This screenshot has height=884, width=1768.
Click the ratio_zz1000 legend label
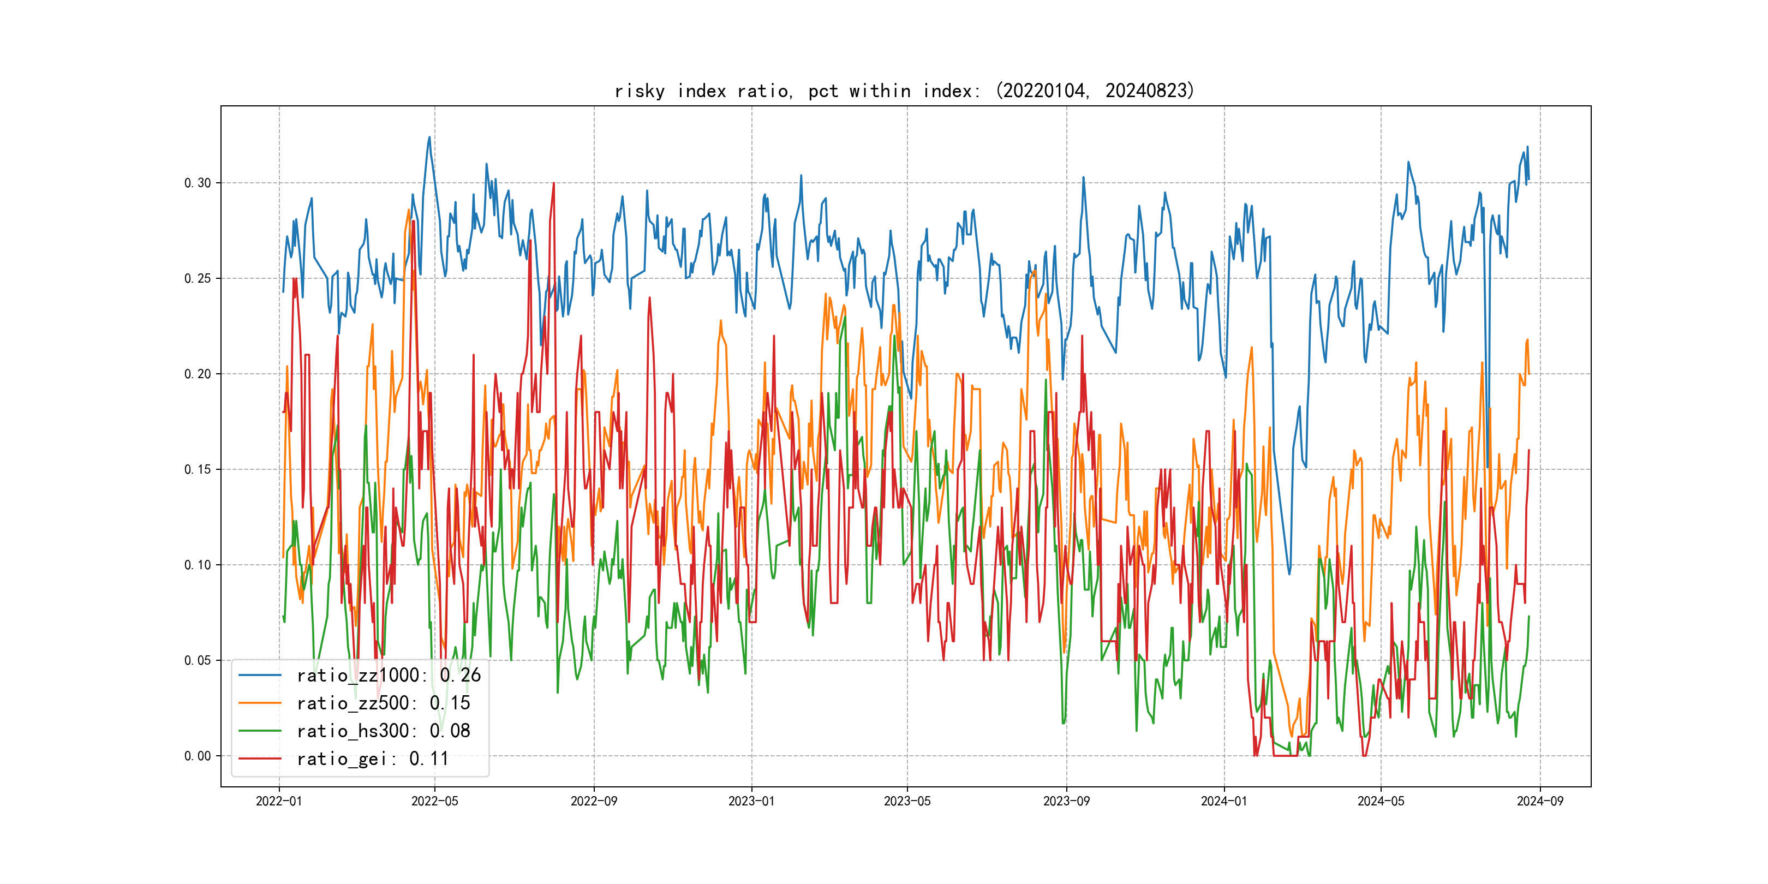click(x=389, y=676)
